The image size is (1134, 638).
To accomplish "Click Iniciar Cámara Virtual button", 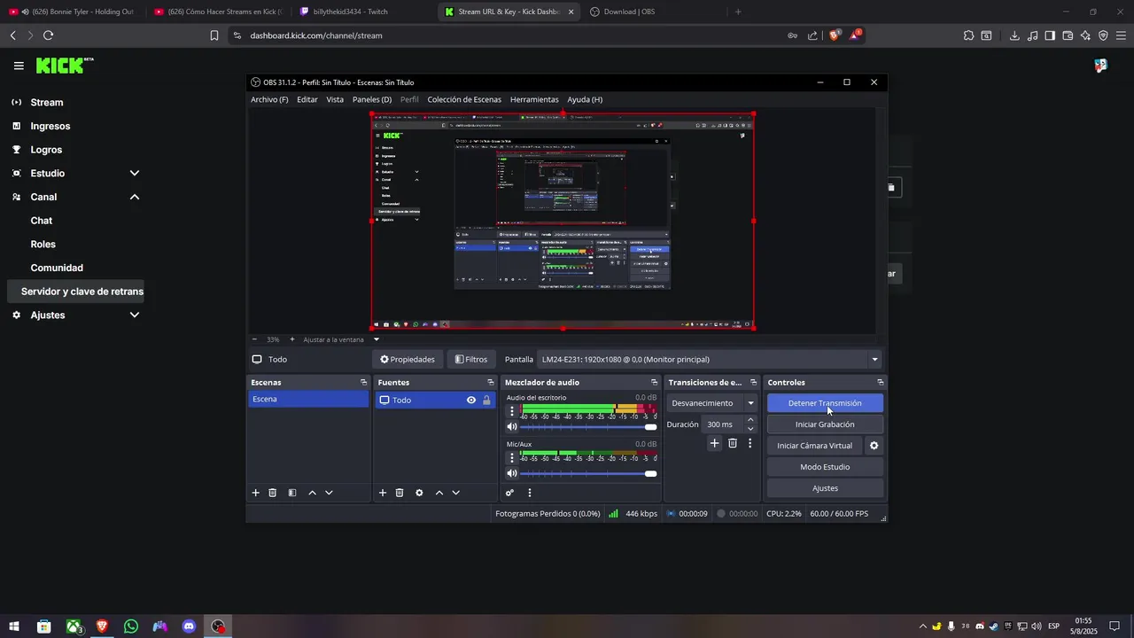I will coord(814,446).
